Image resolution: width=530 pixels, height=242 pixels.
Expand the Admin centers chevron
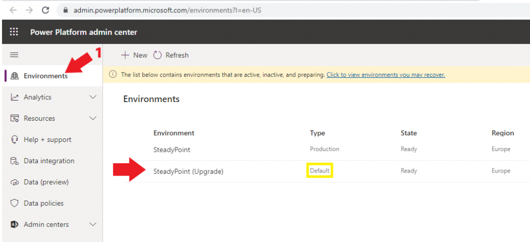click(93, 224)
